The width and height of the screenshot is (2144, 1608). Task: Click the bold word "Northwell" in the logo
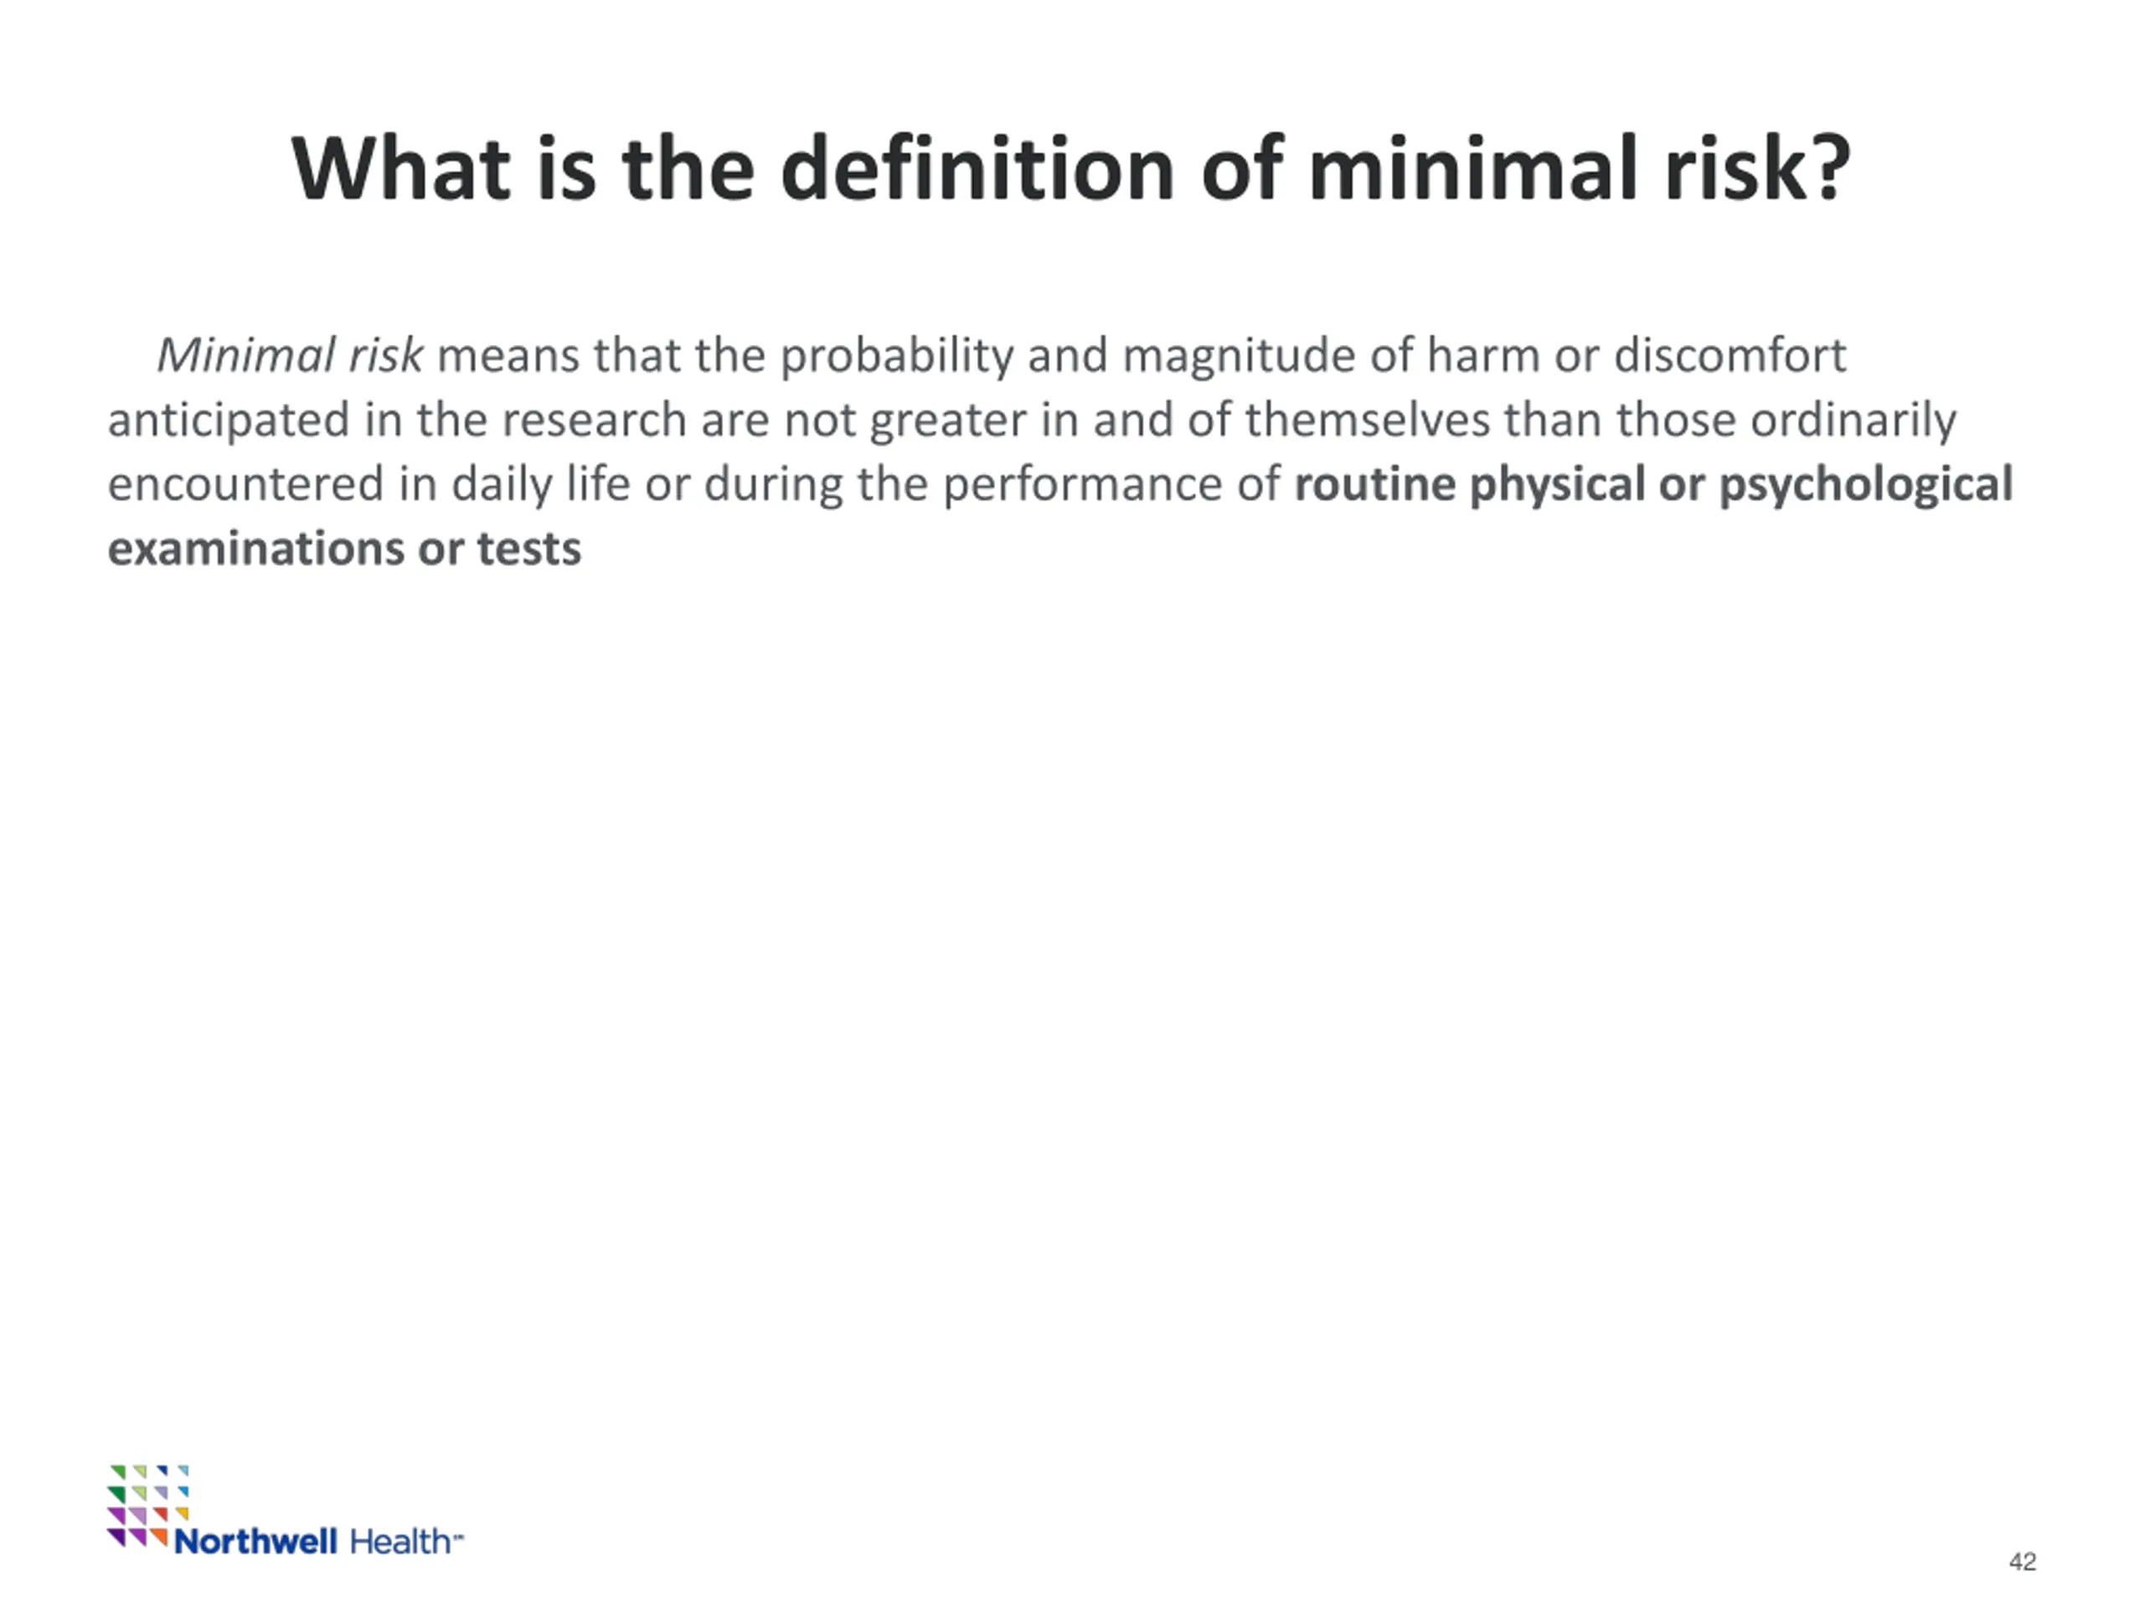(x=256, y=1541)
